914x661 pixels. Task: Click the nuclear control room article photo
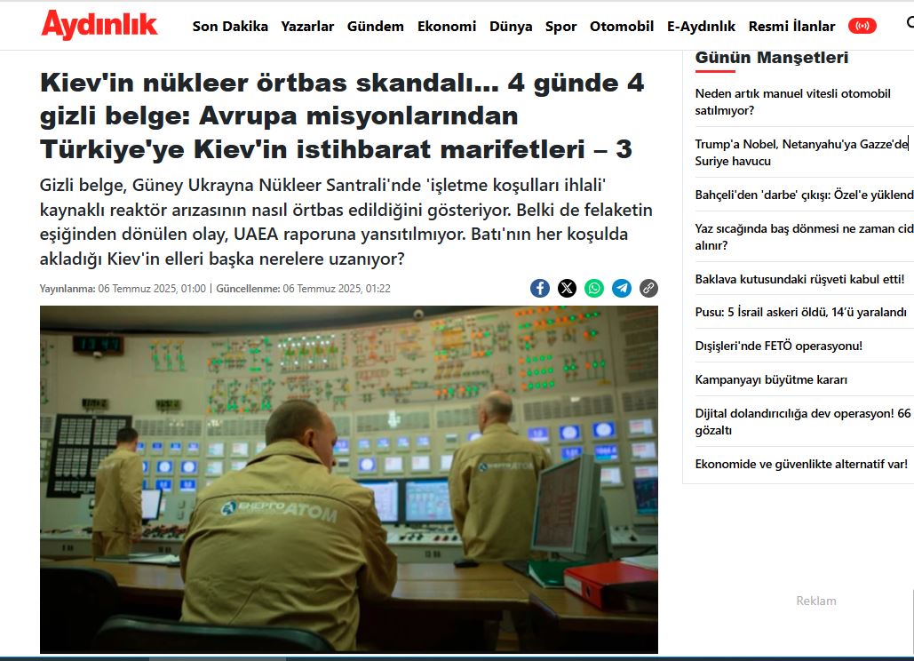[x=348, y=480]
